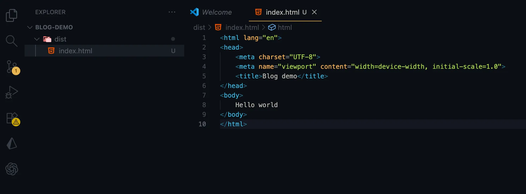
Task: Switch to the Welcome tab
Action: [x=211, y=12]
